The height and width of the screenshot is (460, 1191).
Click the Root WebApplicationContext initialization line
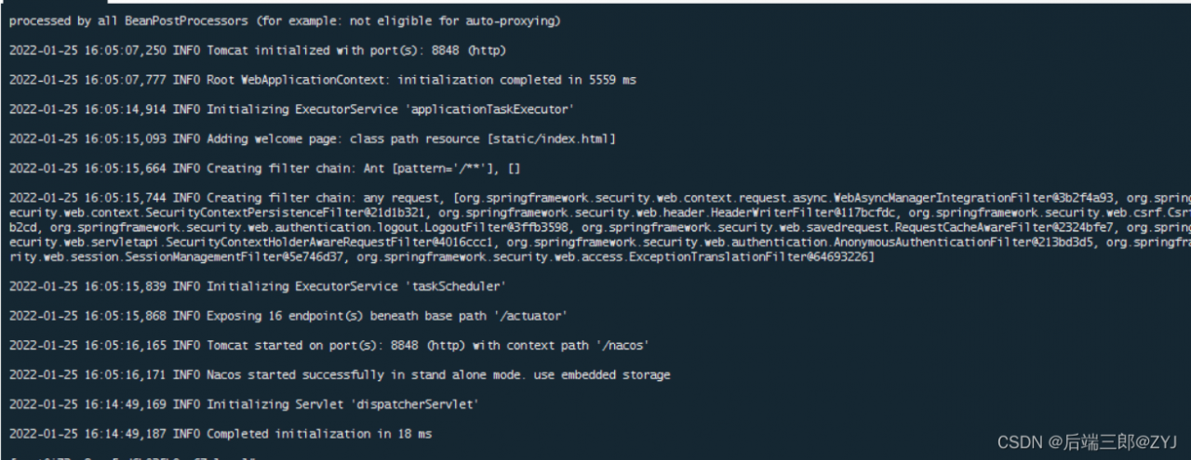click(x=322, y=80)
